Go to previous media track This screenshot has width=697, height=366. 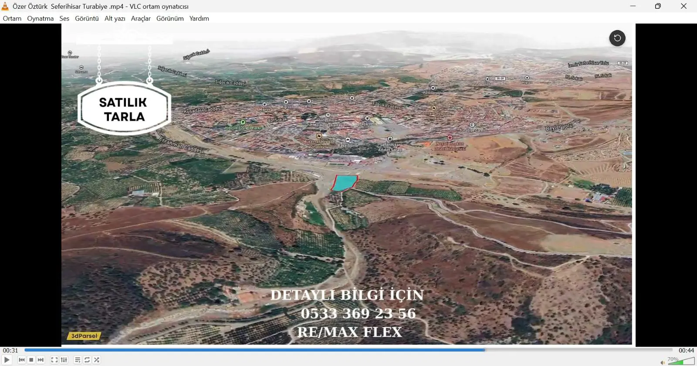click(x=22, y=360)
